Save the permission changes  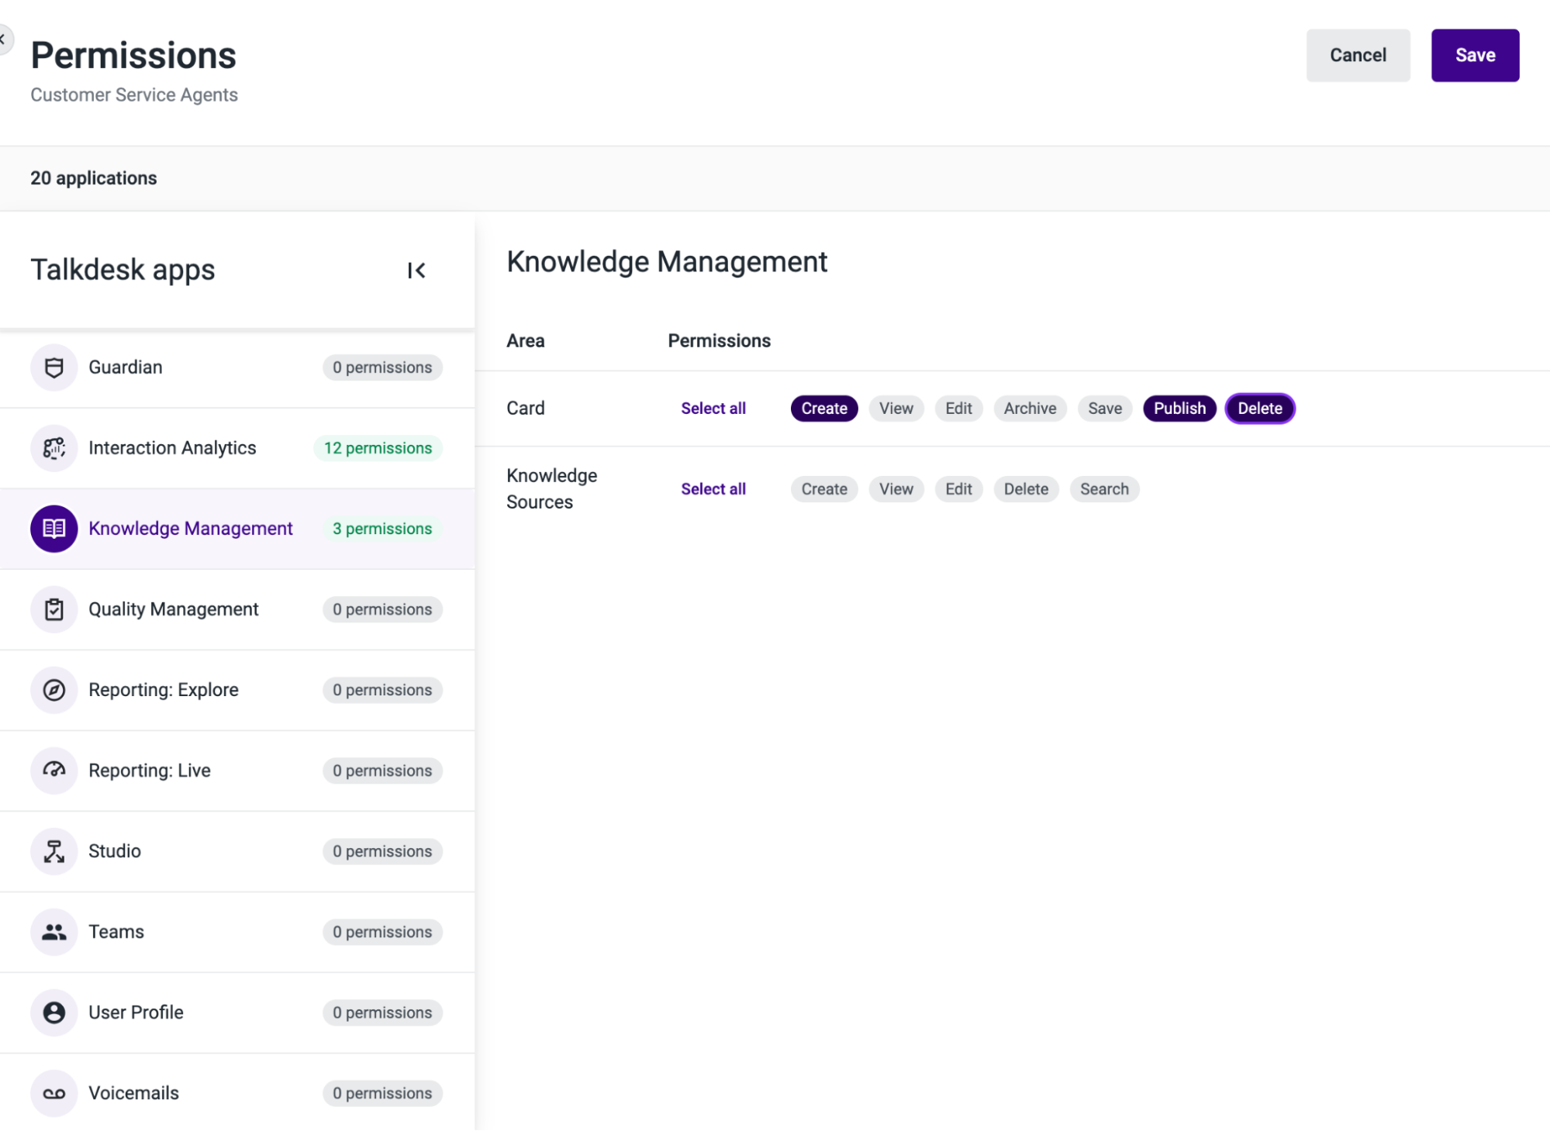click(x=1475, y=55)
